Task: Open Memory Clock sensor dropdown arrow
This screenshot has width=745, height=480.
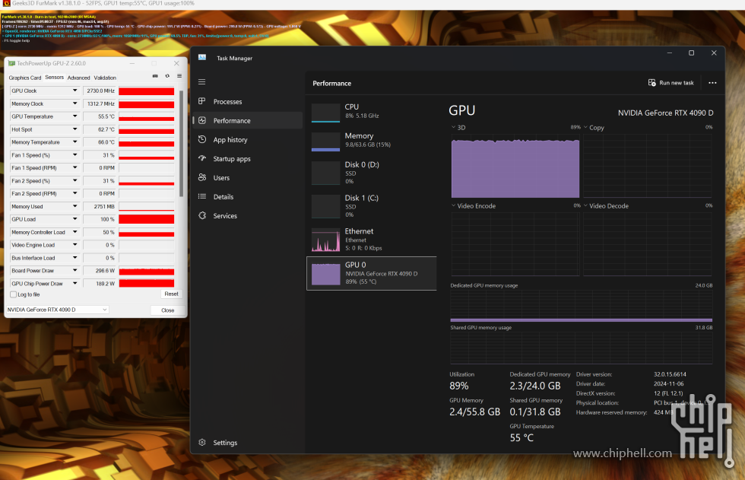Action: pos(74,103)
